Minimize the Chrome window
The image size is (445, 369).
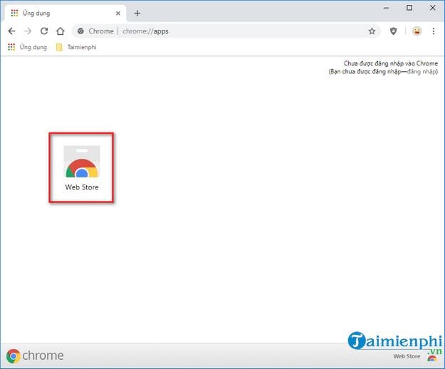386,8
